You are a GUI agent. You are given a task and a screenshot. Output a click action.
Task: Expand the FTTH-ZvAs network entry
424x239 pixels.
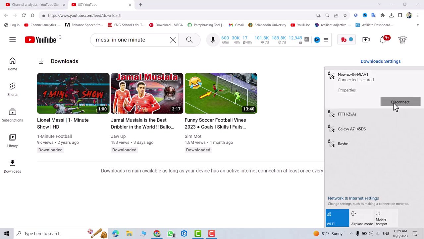(347, 114)
